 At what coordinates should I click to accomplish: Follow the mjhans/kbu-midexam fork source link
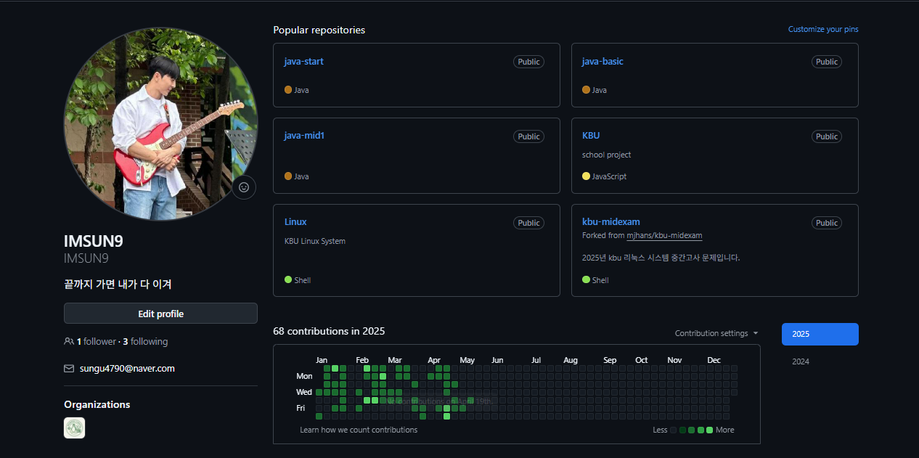click(x=664, y=236)
